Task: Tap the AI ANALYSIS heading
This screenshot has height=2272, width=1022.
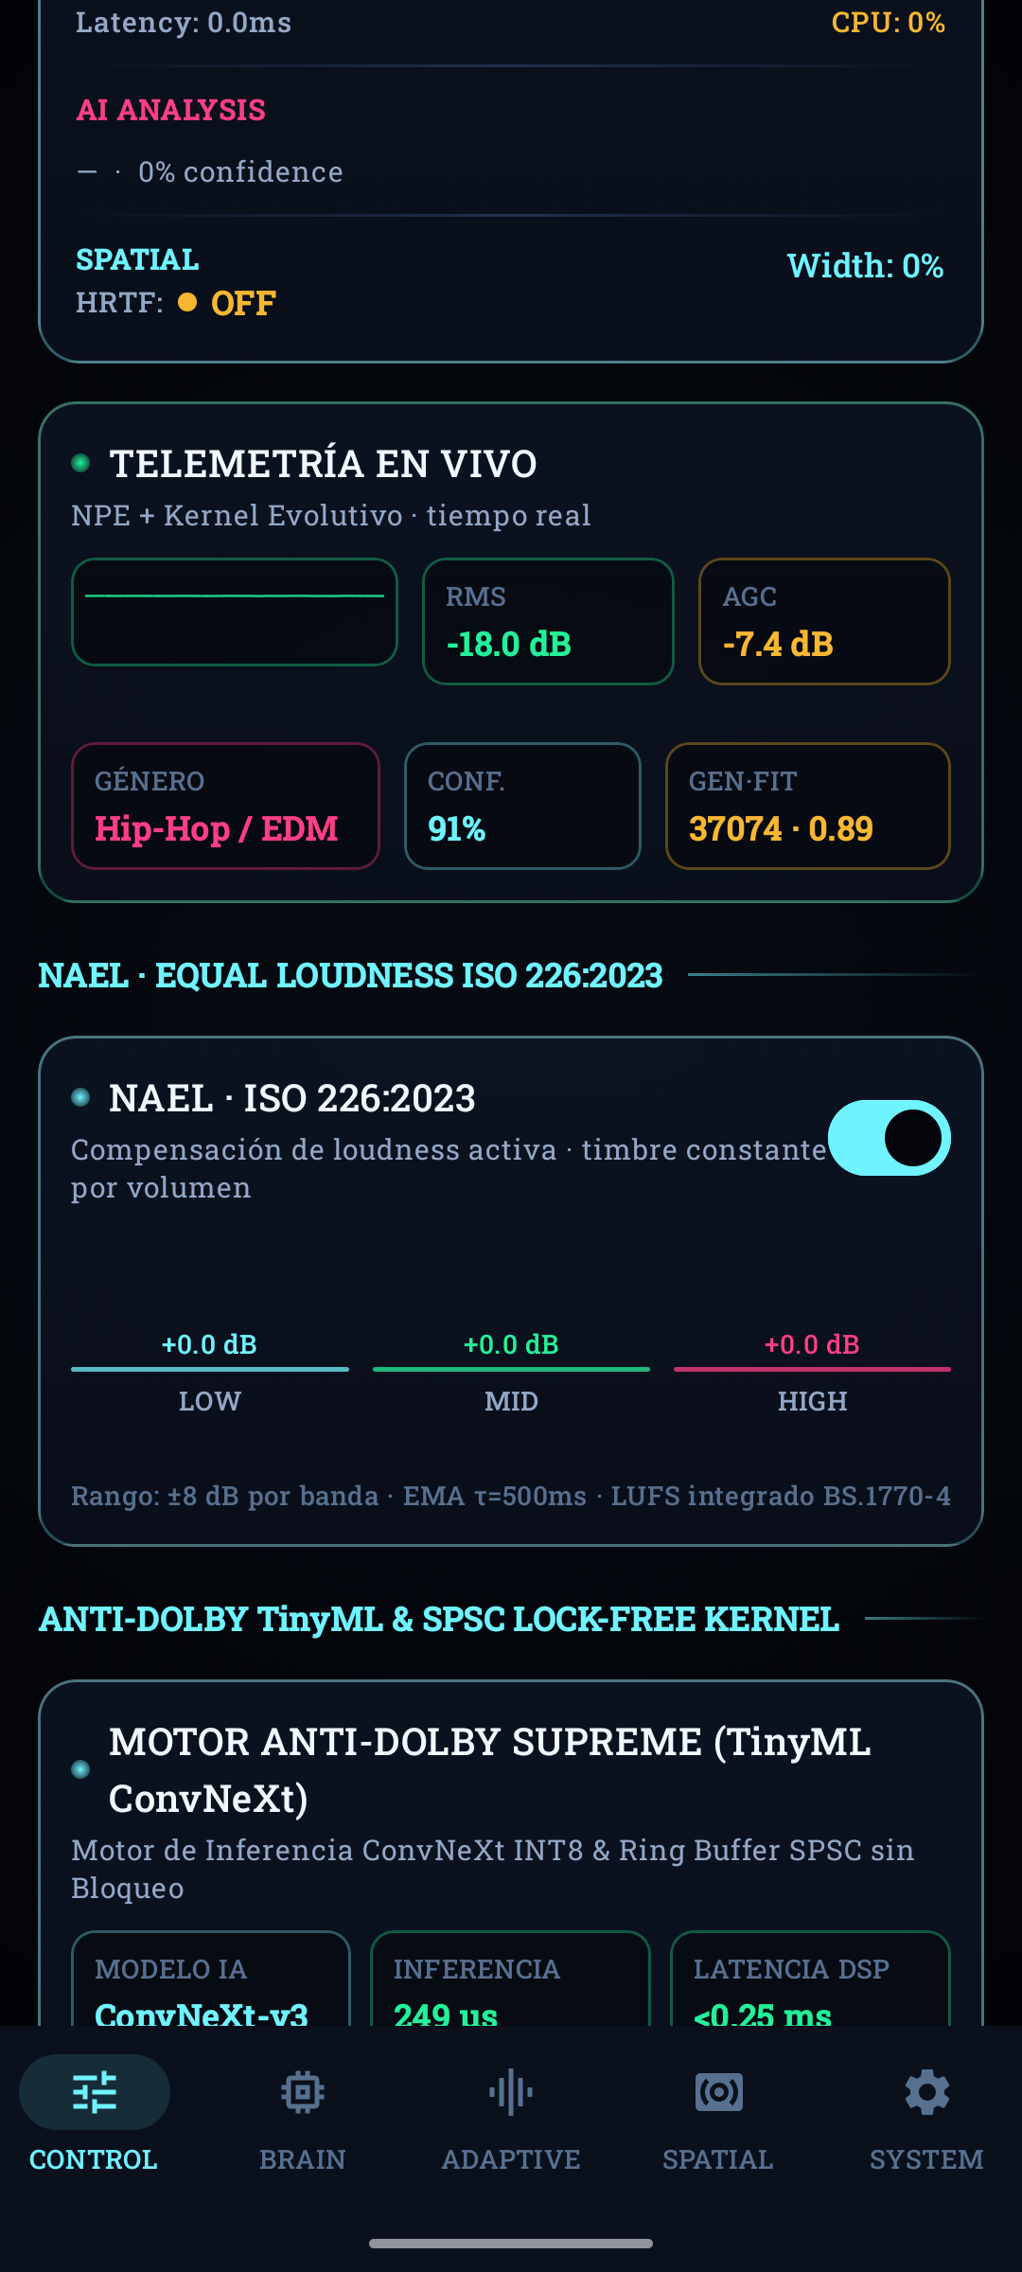Action: tap(170, 110)
